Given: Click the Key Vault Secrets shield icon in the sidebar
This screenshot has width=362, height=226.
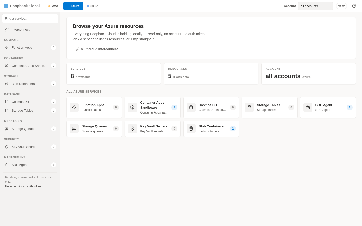Looking at the screenshot, I should (7, 147).
